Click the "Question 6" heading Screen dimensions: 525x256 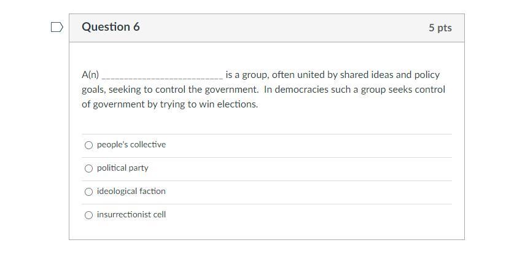click(111, 27)
